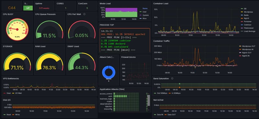Click the 11.5% CPU Queue Pressure gauge value
Screen dimensions: 259x119
pos(50,36)
